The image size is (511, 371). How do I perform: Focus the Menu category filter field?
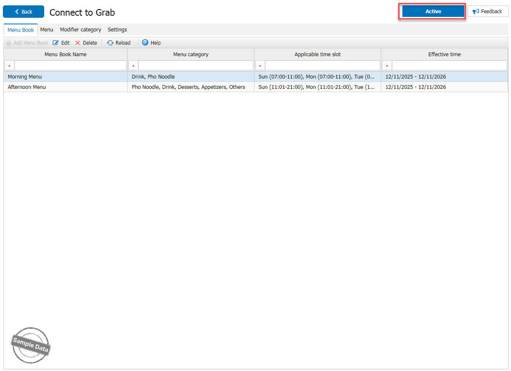pos(195,66)
